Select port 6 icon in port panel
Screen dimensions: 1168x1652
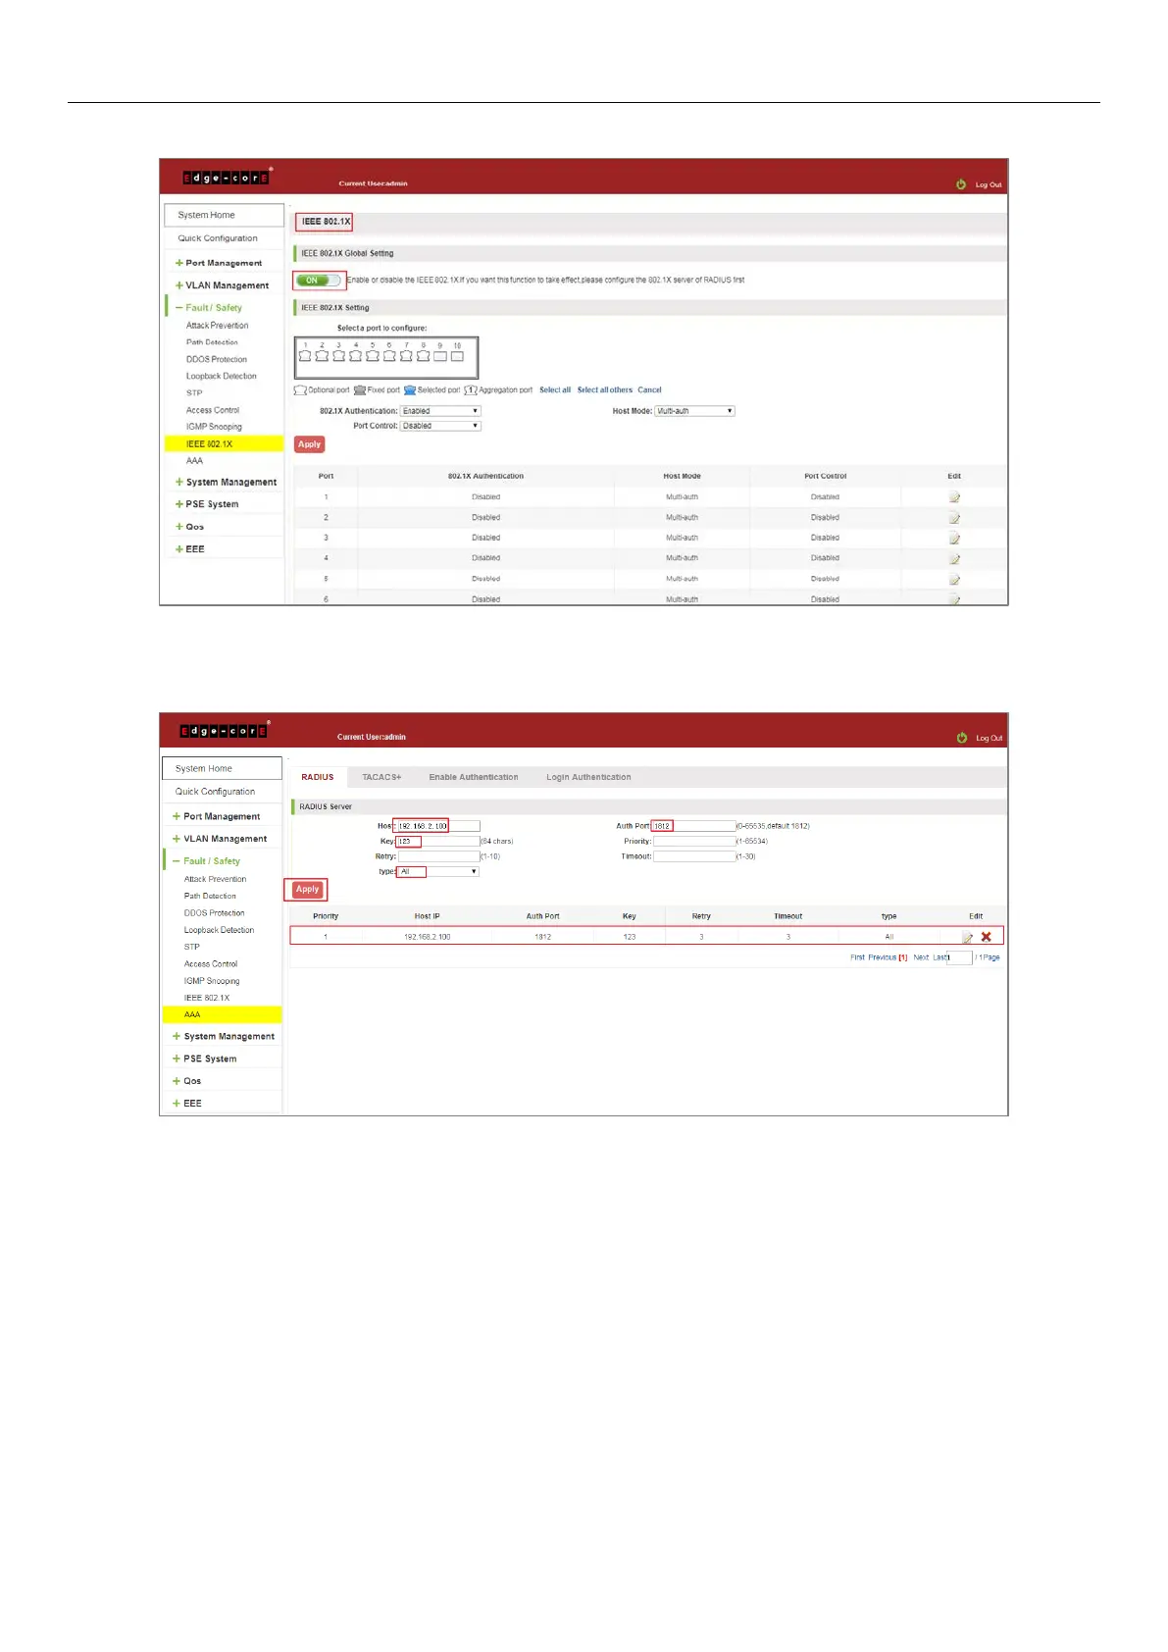point(389,356)
